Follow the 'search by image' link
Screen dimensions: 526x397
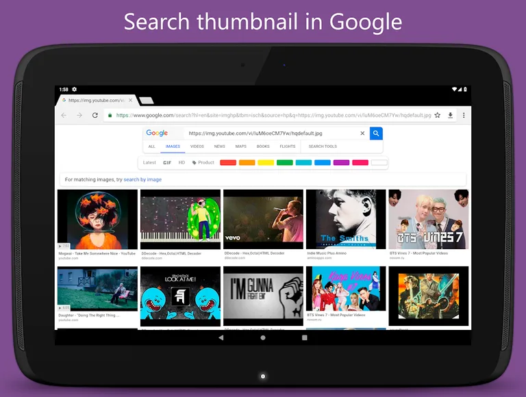coord(142,180)
